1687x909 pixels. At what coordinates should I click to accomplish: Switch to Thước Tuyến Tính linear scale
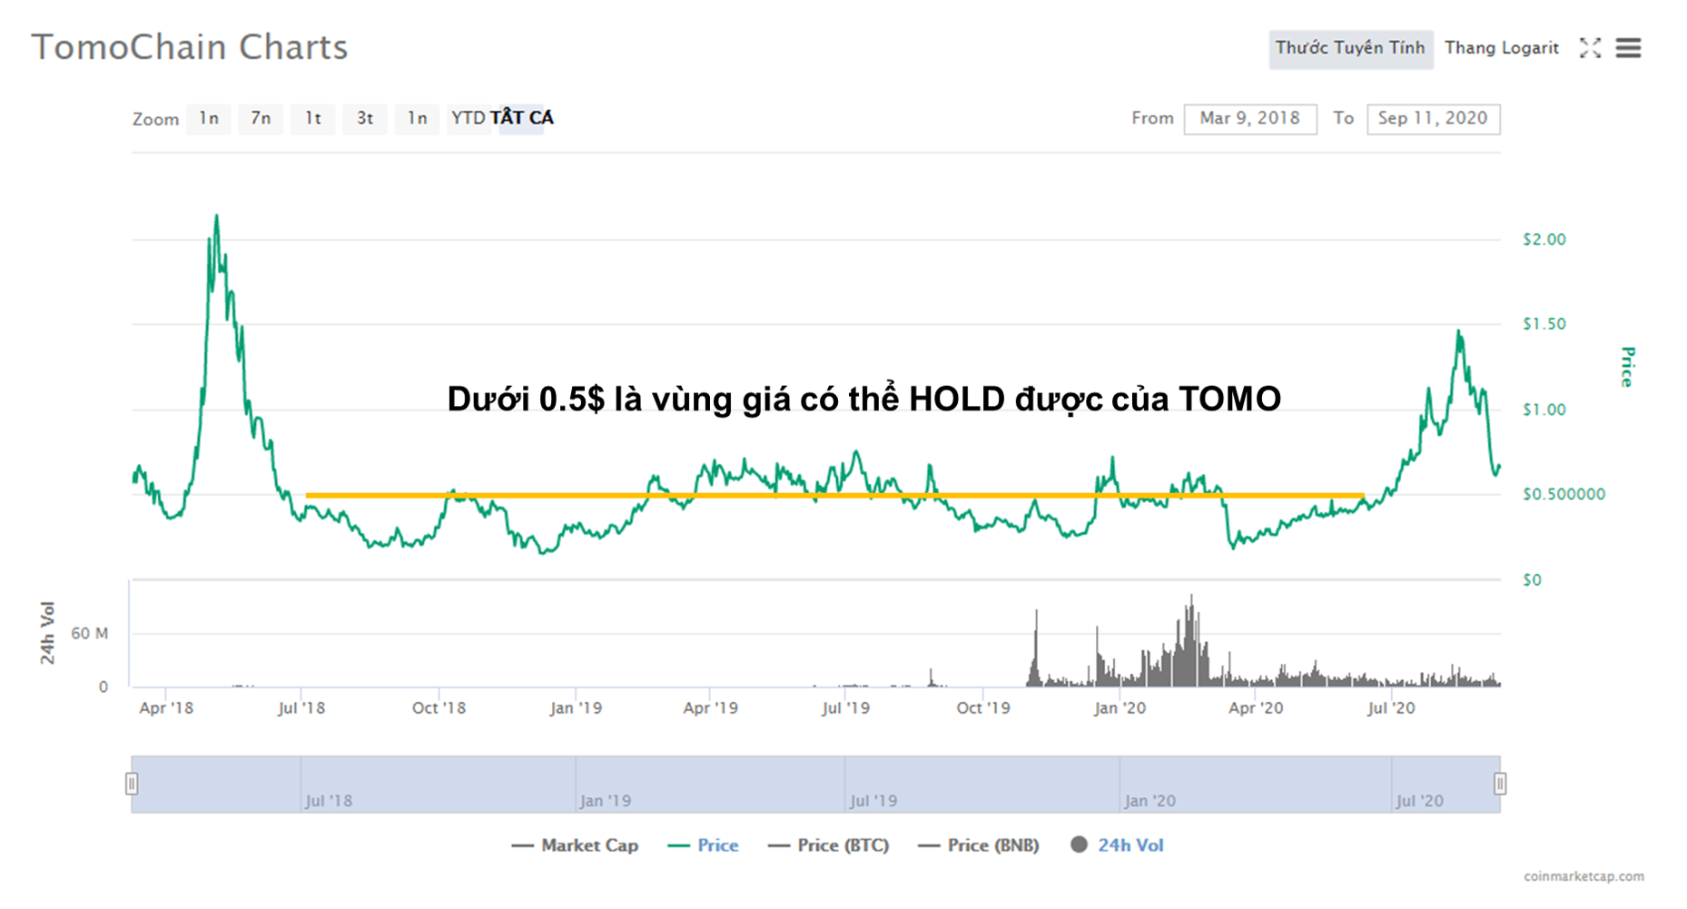point(1350,48)
